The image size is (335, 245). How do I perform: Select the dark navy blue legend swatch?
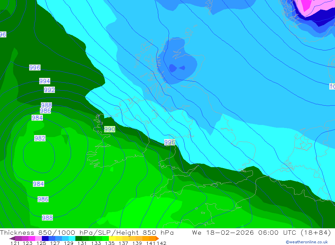(45, 238)
